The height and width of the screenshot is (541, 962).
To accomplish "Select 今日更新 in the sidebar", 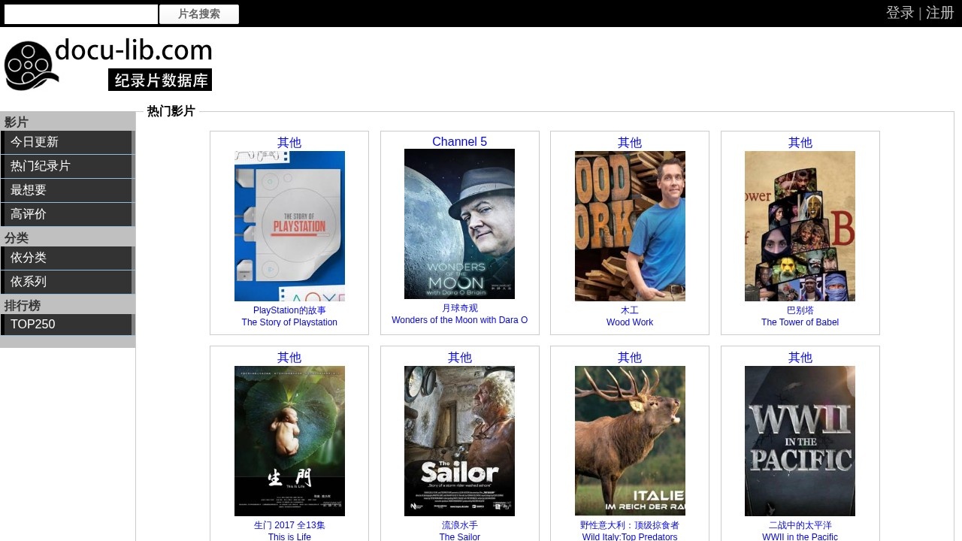I will 67,142.
